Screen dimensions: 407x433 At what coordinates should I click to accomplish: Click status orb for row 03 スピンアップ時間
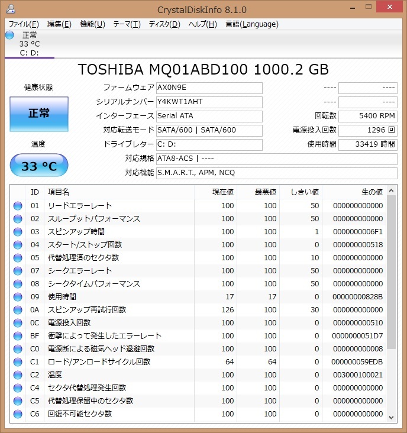(x=18, y=232)
